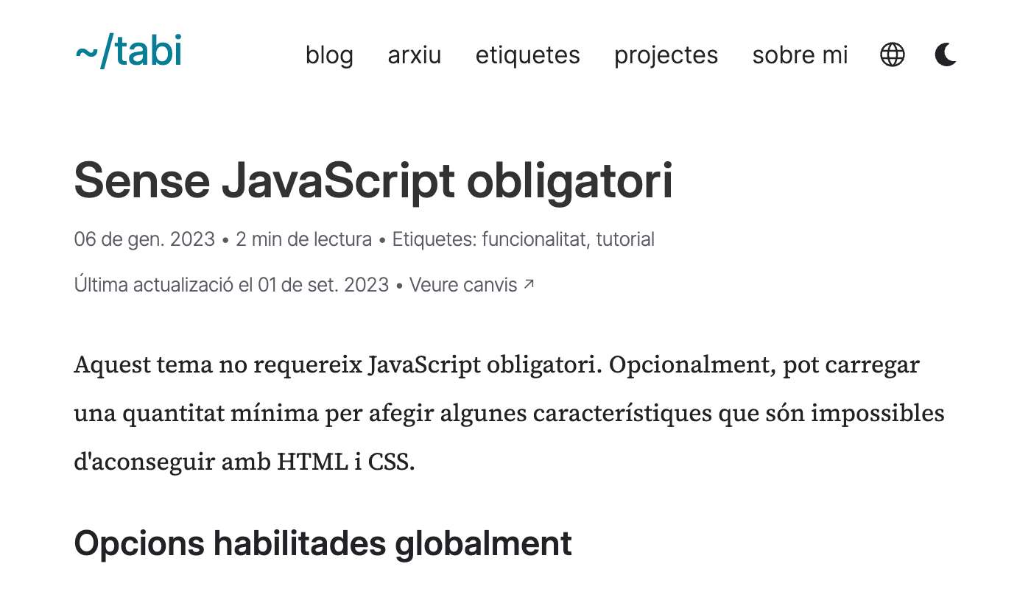Click the Etiquetes: label in metadata
The height and width of the screenshot is (589, 1031).
point(434,239)
